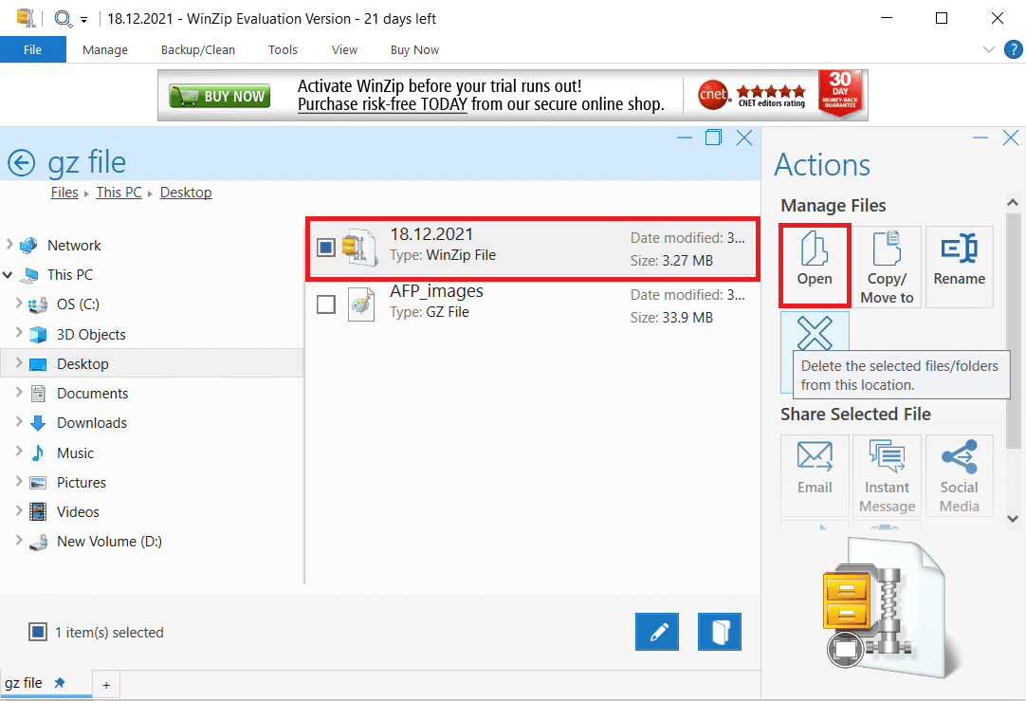This screenshot has width=1026, height=701.
Task: Switch to the Backup/Clean tab
Action: point(197,49)
